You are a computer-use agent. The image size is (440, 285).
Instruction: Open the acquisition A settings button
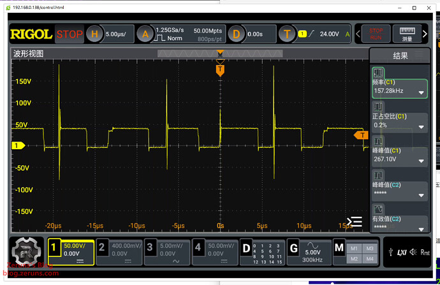(146, 34)
